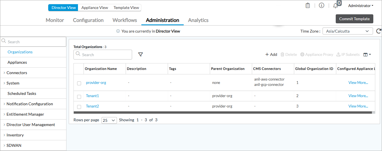Click View More for Tenant1

(358, 96)
